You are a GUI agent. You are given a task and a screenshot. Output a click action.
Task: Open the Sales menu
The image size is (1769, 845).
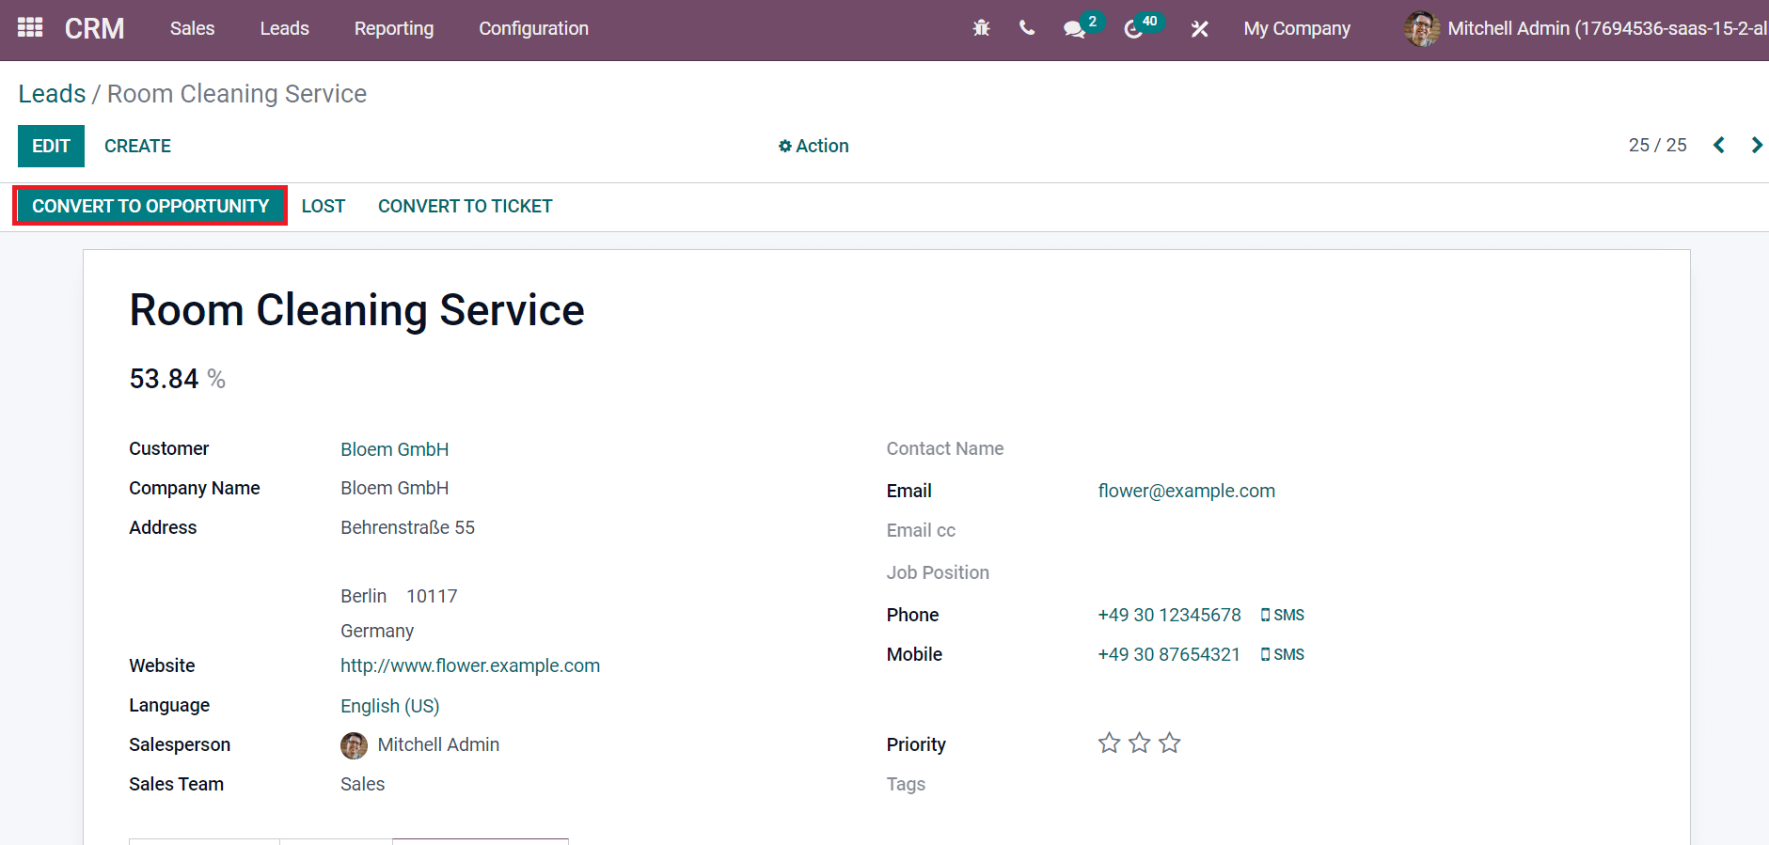pos(192,28)
